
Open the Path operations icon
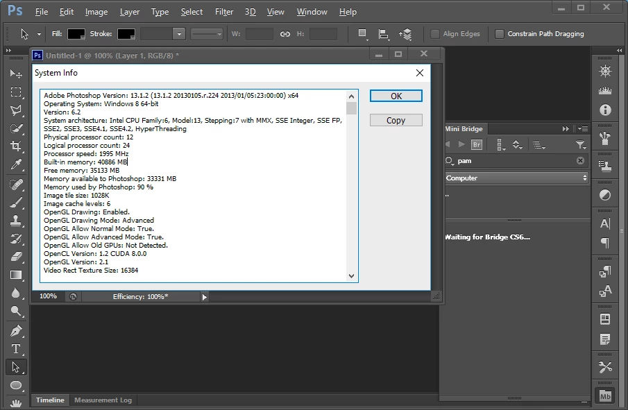[362, 34]
